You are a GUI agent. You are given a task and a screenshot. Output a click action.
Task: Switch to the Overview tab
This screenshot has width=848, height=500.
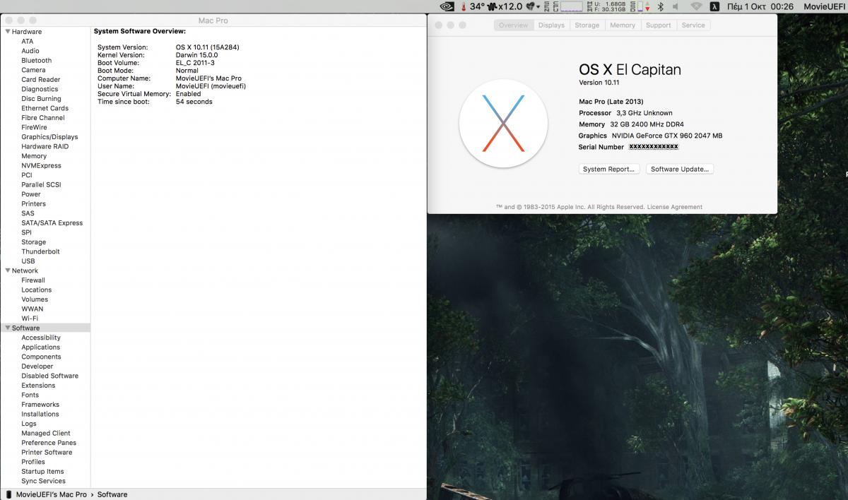pyautogui.click(x=513, y=25)
